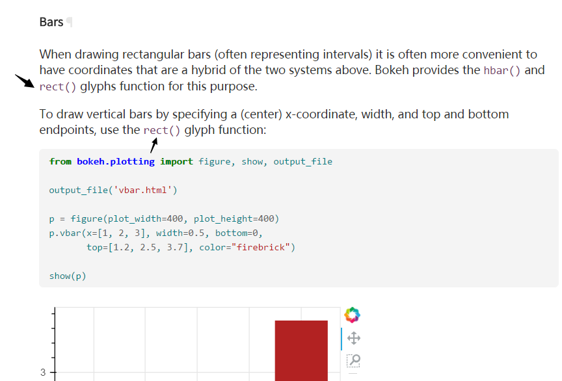Open the Bokeh logo link
Image resolution: width=562 pixels, height=381 pixels.
(352, 315)
